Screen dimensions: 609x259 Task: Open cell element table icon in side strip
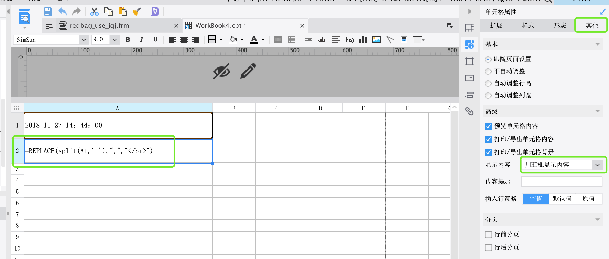(469, 27)
